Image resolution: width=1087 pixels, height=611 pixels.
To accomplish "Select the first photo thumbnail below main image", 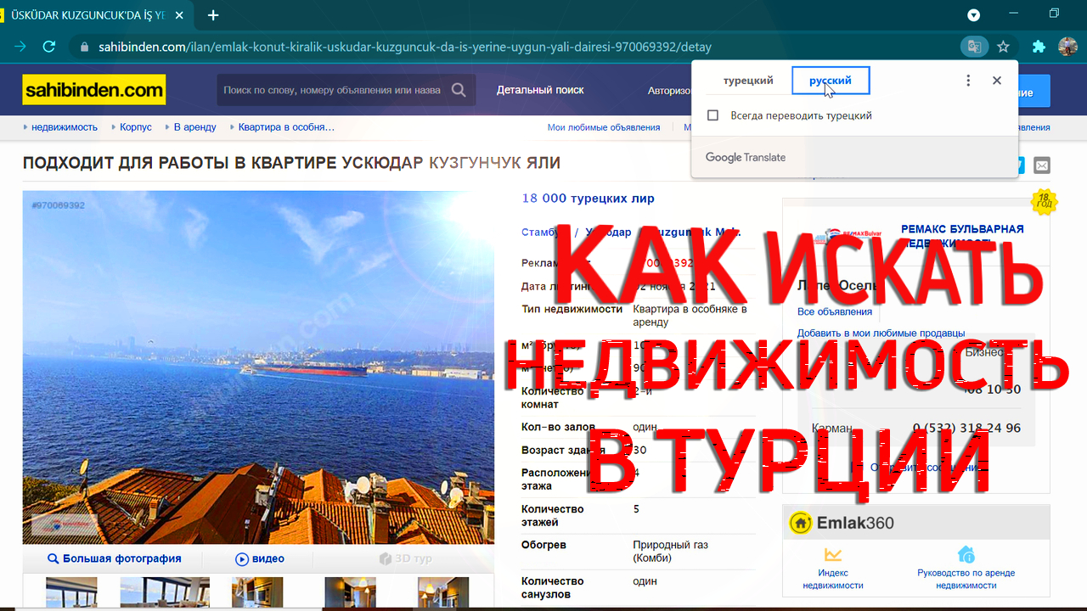I will tap(71, 592).
